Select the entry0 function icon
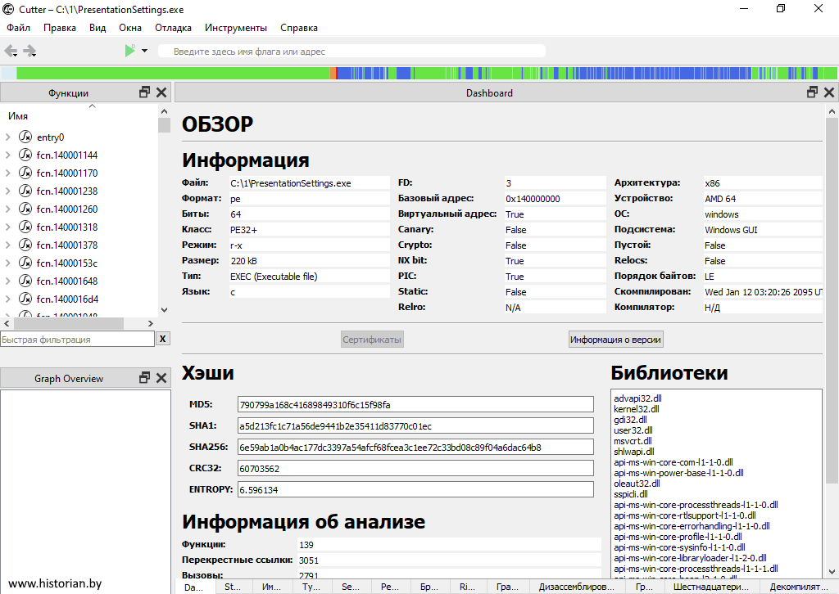This screenshot has height=594, width=839. click(x=25, y=137)
